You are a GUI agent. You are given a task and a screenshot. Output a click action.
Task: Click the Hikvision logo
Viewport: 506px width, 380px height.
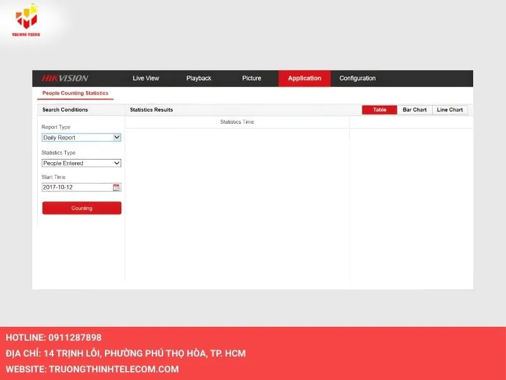tap(65, 79)
